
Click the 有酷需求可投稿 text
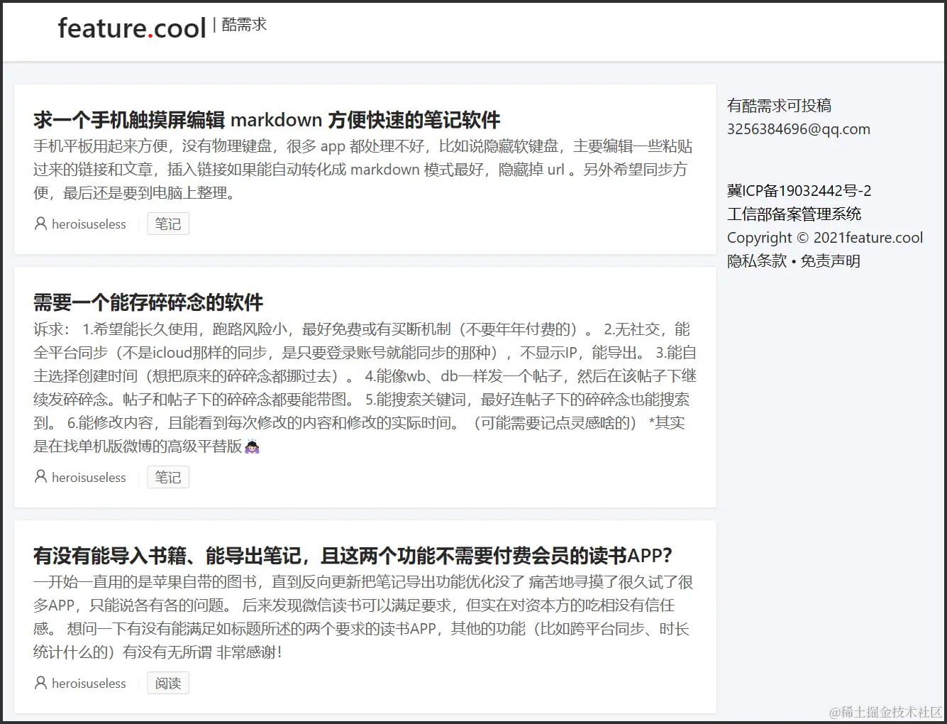[779, 106]
